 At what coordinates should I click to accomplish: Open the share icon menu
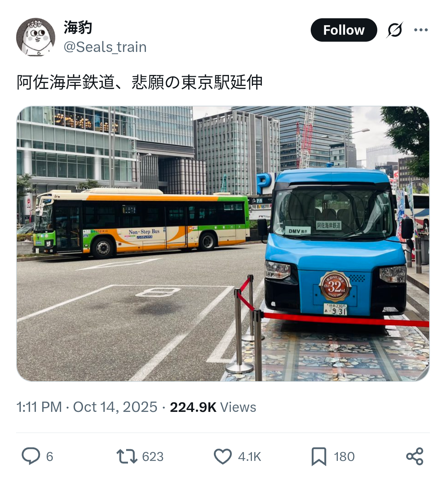coord(415,457)
